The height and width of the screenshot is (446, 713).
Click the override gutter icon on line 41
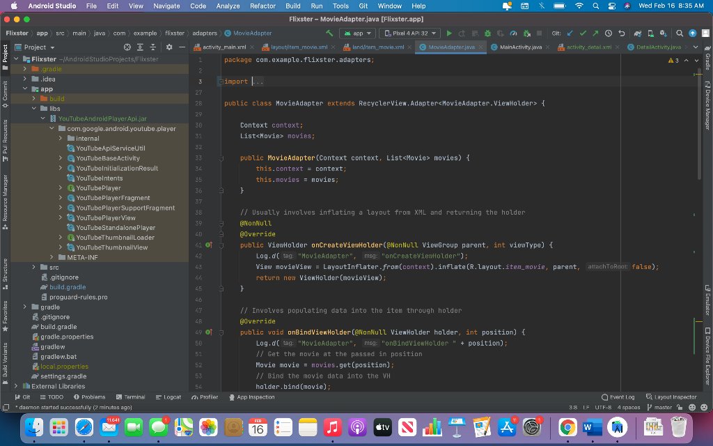pyautogui.click(x=209, y=245)
